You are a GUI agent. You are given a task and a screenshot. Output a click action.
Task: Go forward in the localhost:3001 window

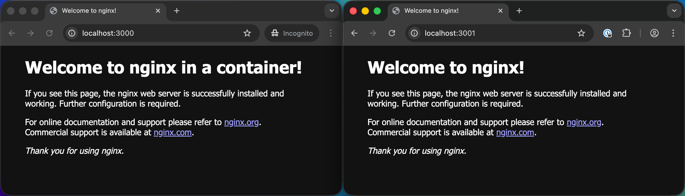(x=373, y=33)
